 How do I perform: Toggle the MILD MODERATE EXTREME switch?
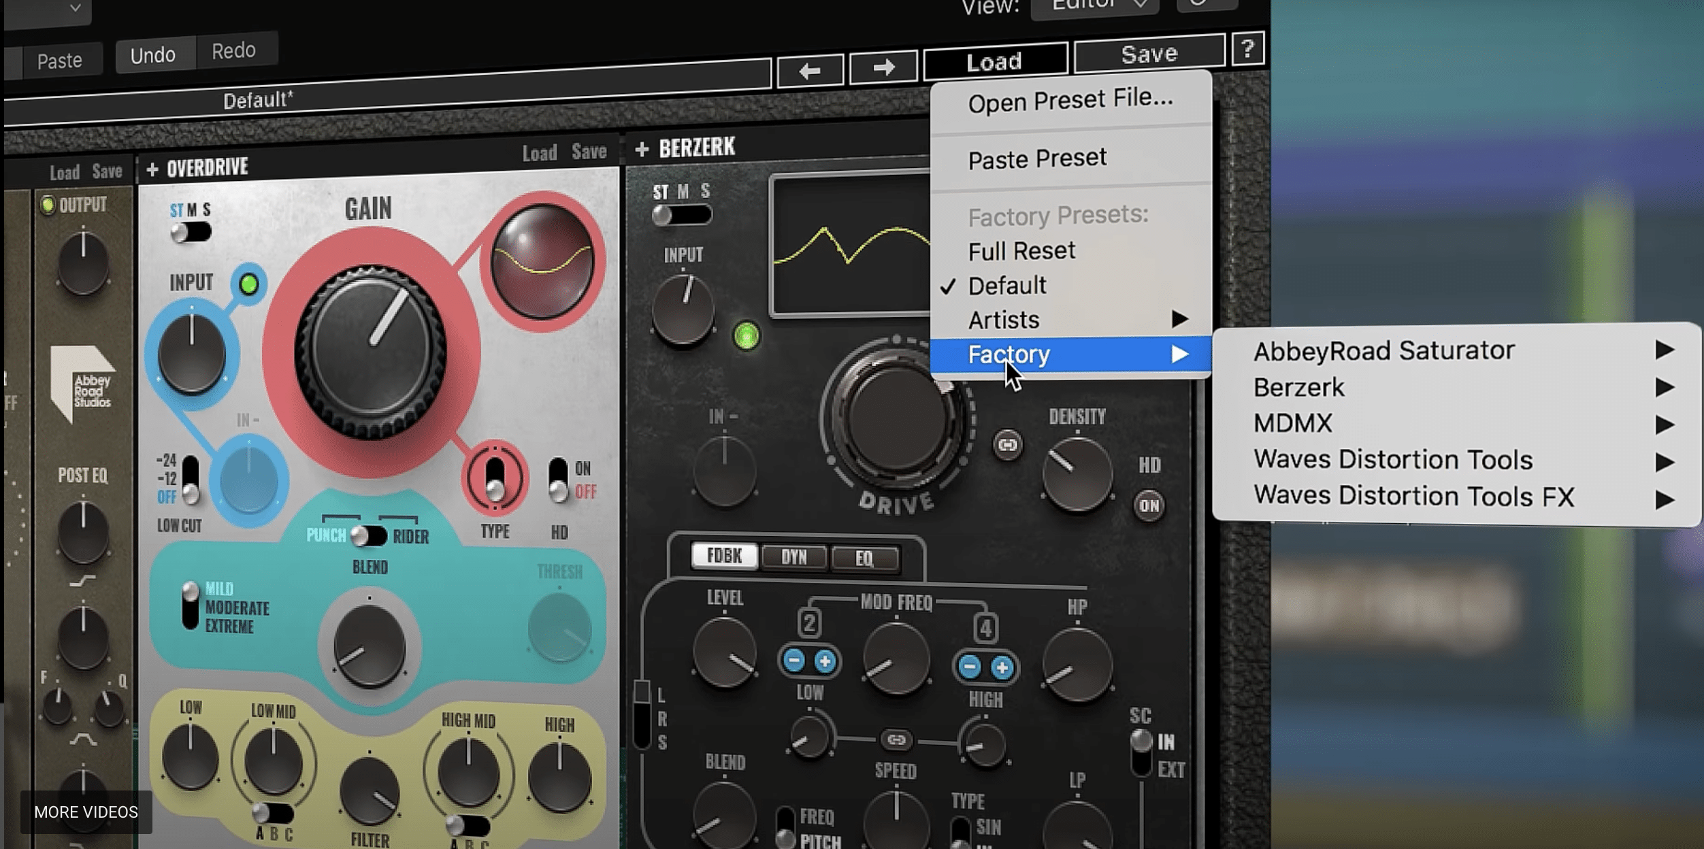(x=191, y=605)
